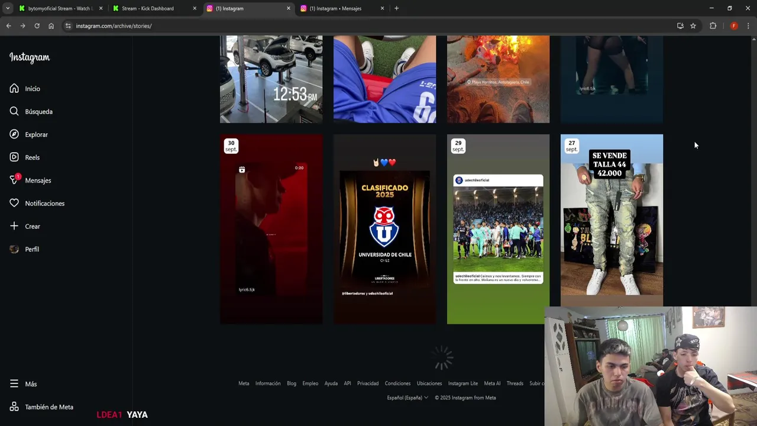Open the 30 sept. red story thumbnail
This screenshot has height=426, width=757.
(271, 229)
